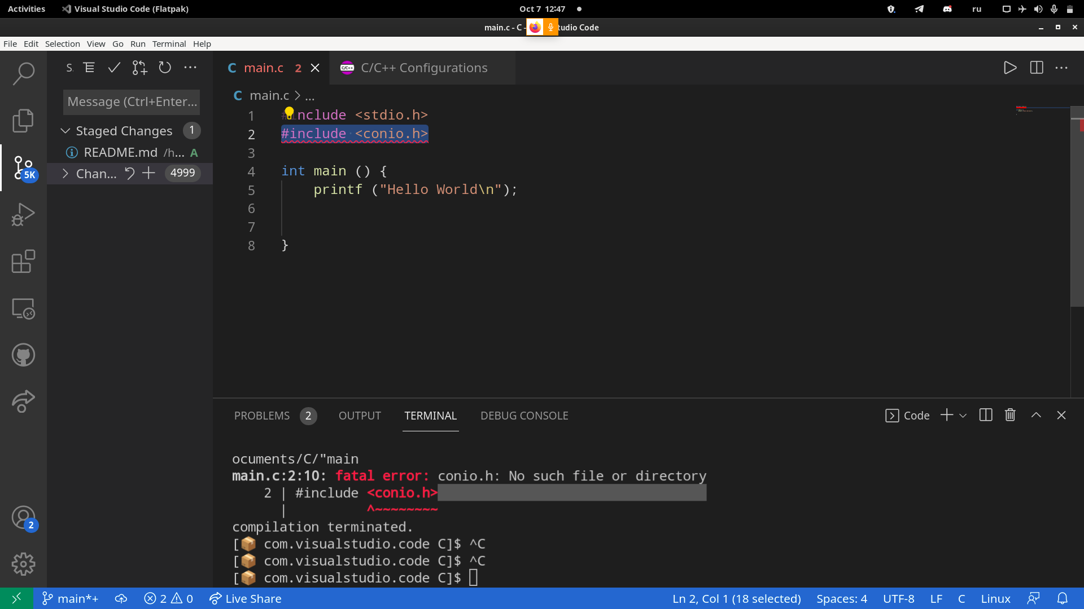Click the editor minimap preview

(x=1042, y=110)
